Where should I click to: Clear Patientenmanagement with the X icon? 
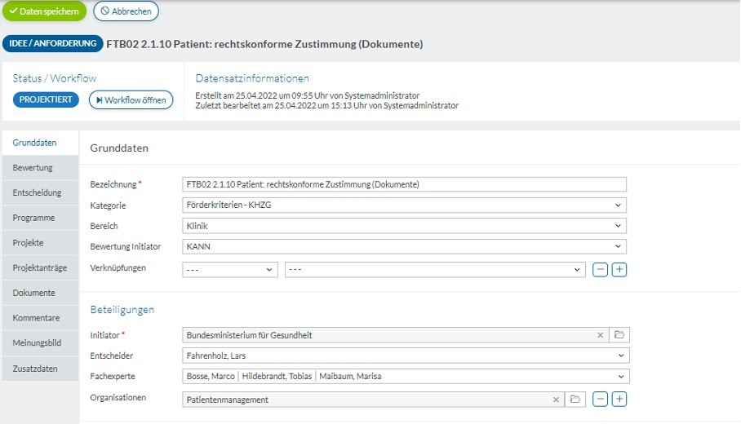tap(557, 400)
